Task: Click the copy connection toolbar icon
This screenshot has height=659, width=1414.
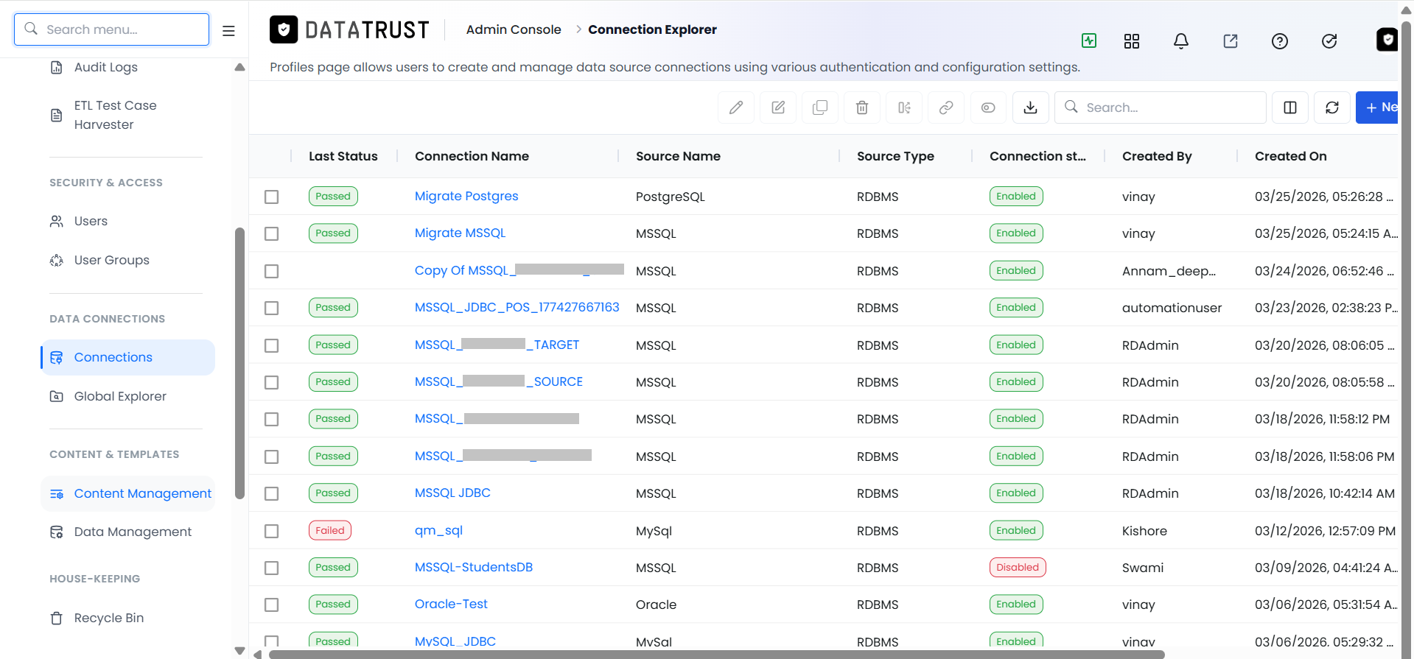Action: 820,108
